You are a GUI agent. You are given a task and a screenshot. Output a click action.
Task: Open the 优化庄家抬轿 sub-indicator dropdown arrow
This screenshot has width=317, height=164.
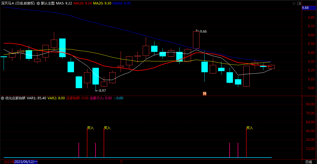point(3,98)
